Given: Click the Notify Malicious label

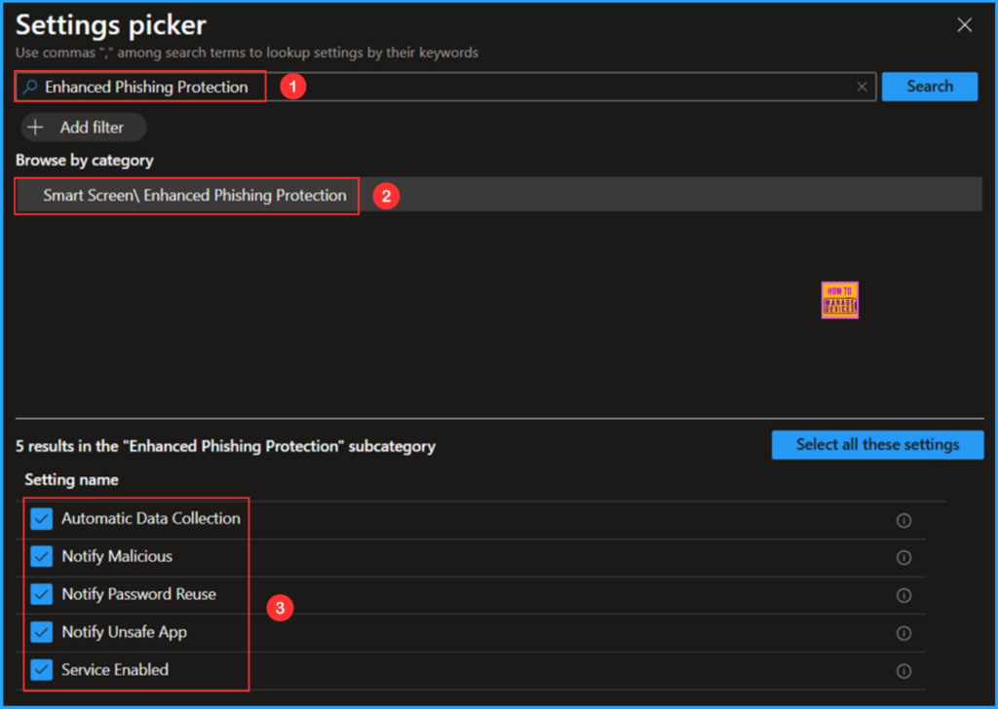Looking at the screenshot, I should [117, 556].
